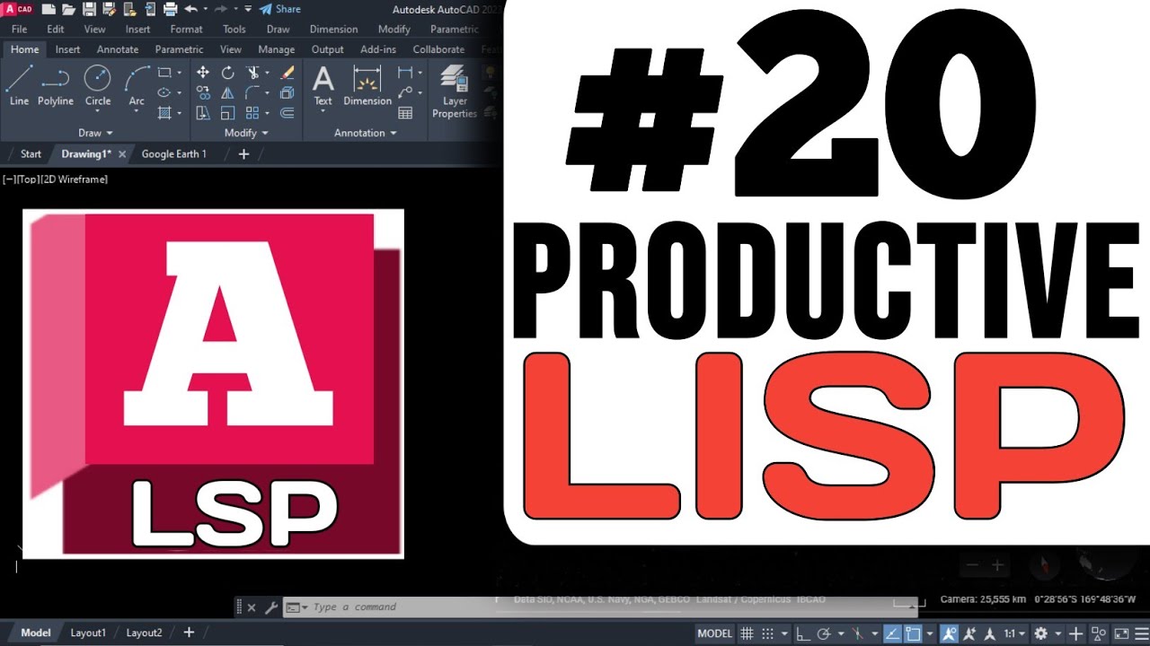Select the Copy tool
This screenshot has height=646, width=1150.
coord(203,92)
